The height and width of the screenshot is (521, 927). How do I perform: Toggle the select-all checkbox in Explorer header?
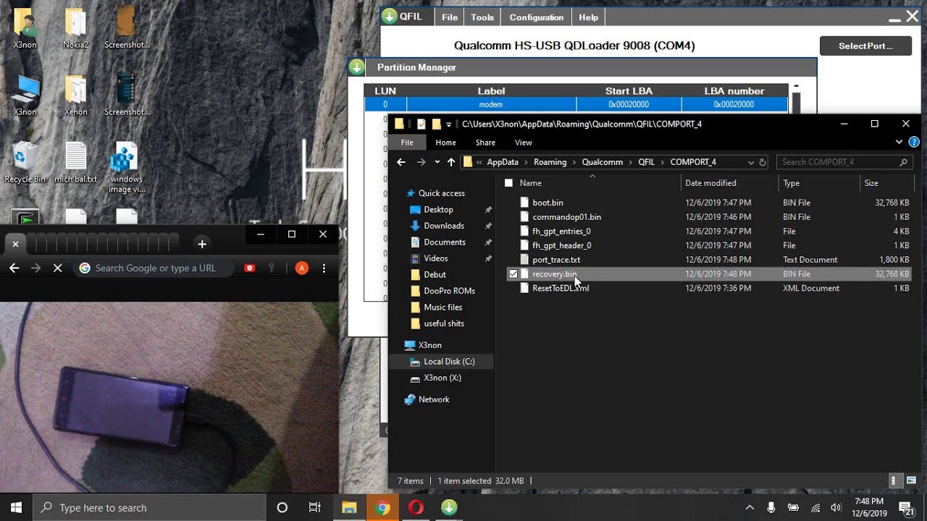coord(508,183)
